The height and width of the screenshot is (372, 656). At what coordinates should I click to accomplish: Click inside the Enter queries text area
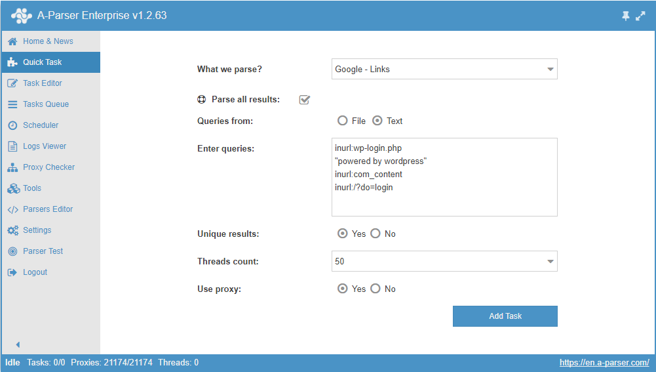tap(444, 177)
